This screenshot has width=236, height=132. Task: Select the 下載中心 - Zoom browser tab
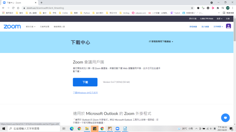(x=19, y=3)
